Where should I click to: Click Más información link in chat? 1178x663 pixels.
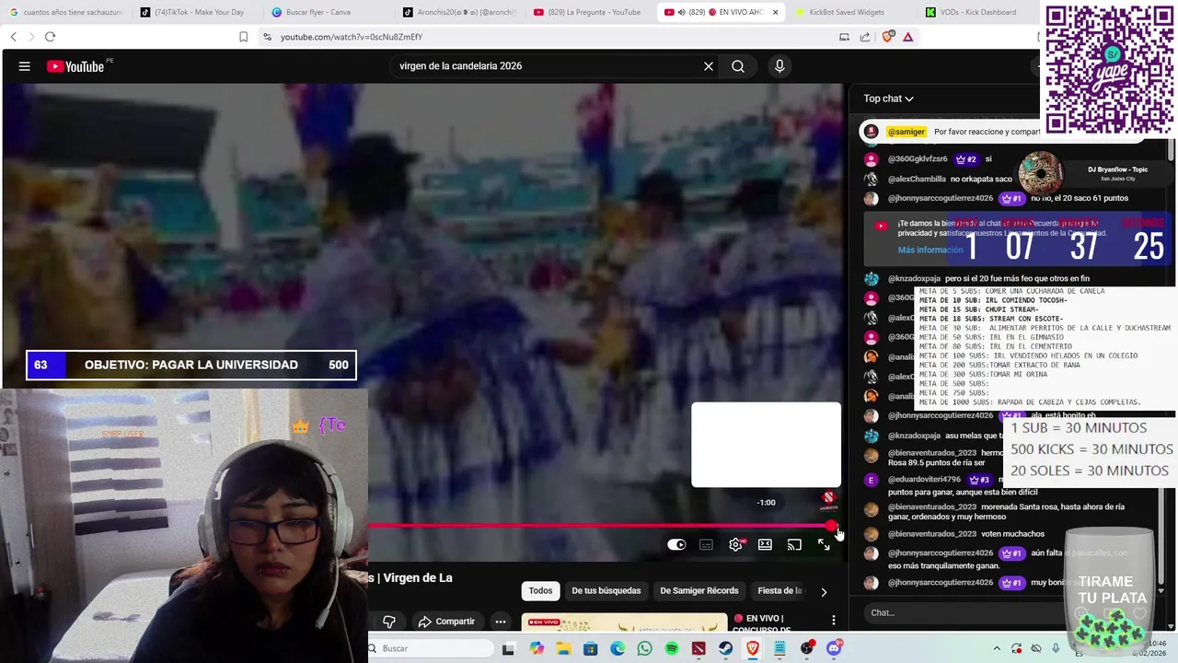point(930,250)
